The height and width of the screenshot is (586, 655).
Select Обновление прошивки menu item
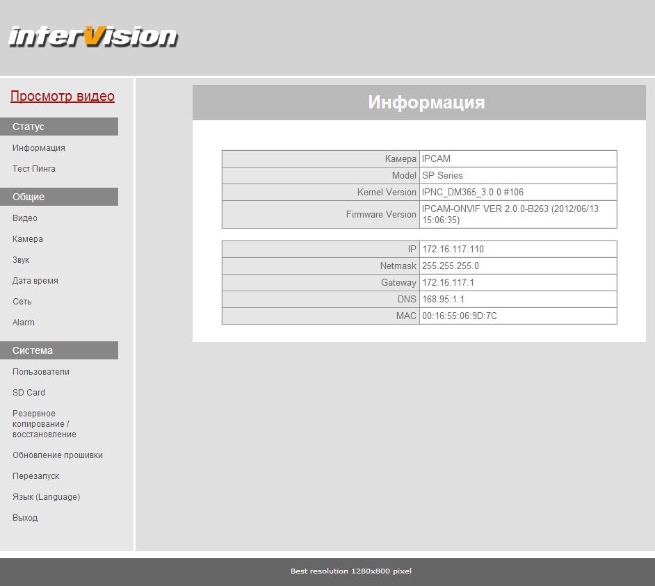[58, 455]
